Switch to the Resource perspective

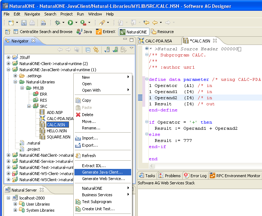pos(162,32)
